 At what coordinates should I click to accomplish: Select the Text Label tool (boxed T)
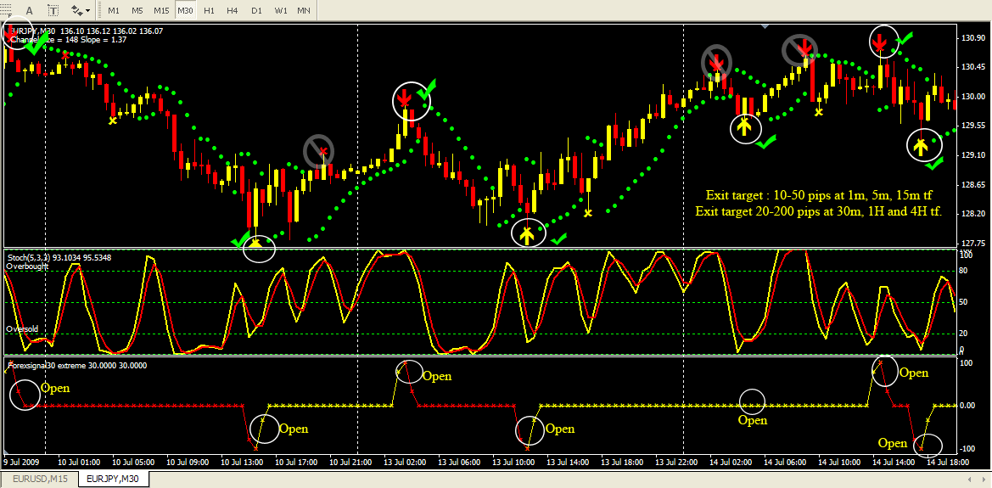(x=53, y=10)
